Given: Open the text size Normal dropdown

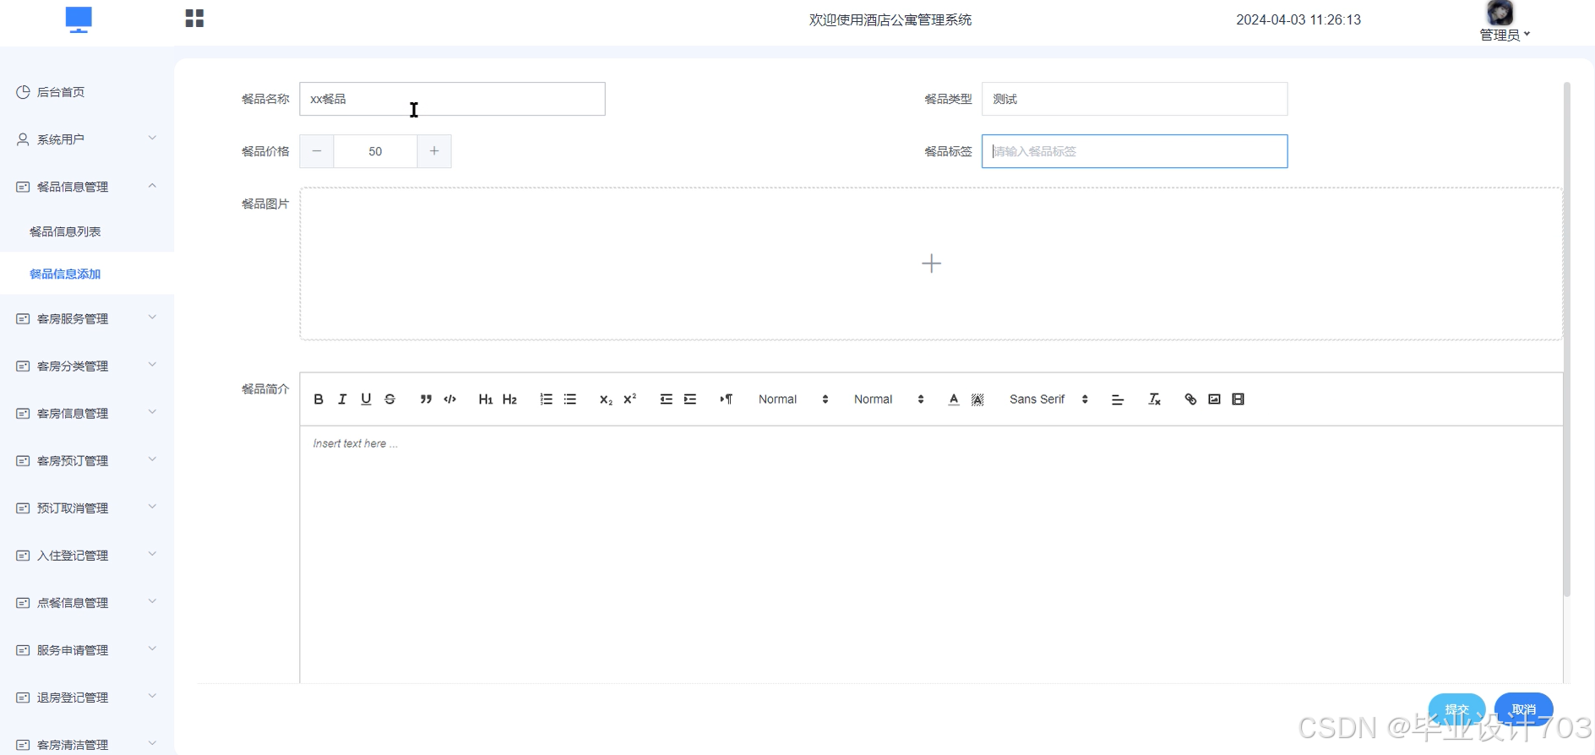Looking at the screenshot, I should tap(793, 399).
